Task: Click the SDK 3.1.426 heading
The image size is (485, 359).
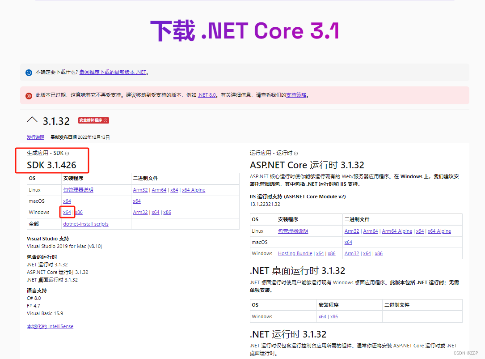Action: click(x=52, y=165)
